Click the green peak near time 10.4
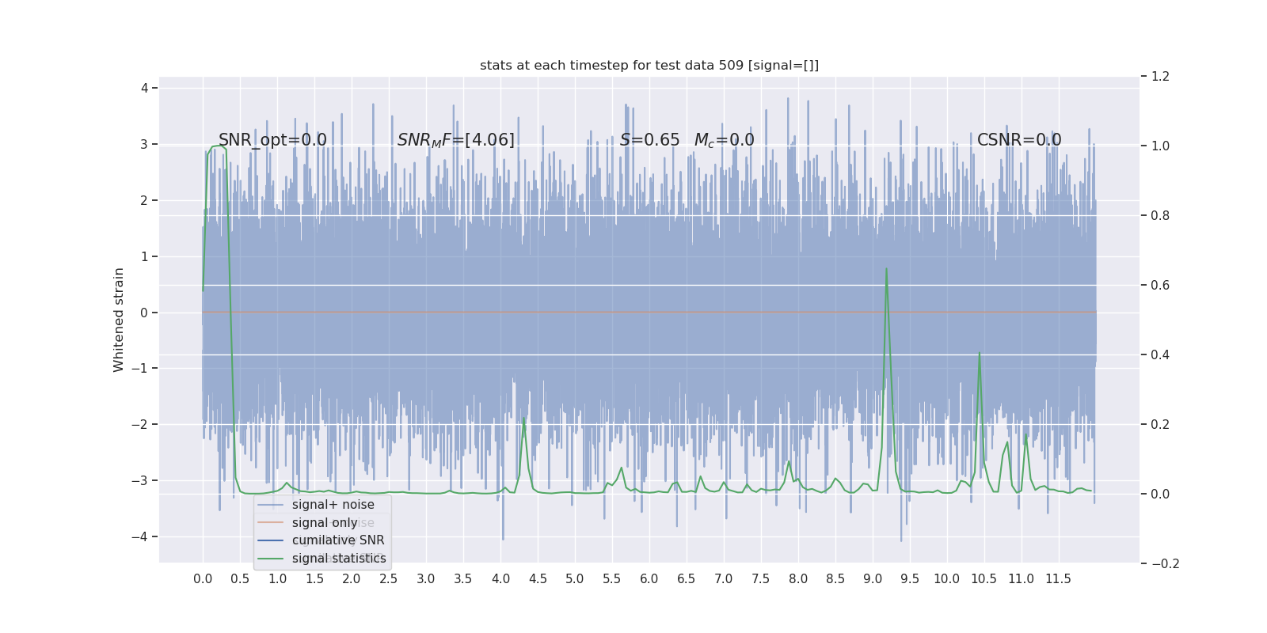Image resolution: width=1267 pixels, height=633 pixels. click(980, 354)
